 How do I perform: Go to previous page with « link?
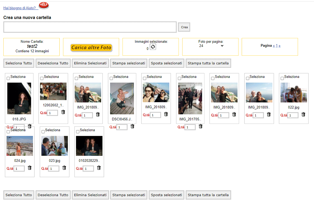[274, 46]
